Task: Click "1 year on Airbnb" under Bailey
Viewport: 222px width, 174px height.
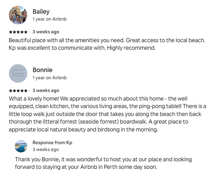Action: (x=49, y=19)
